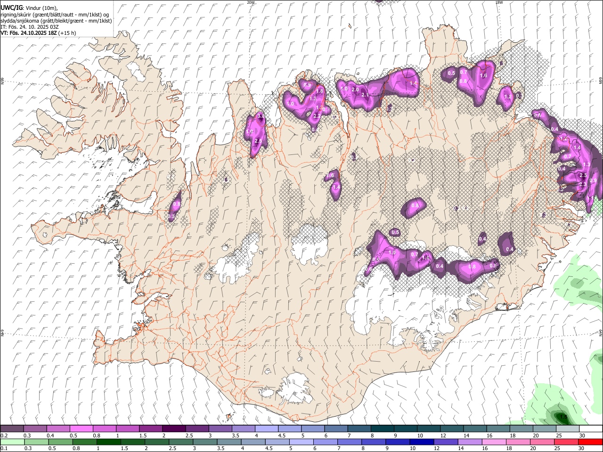Pick the darkest purple snow swatch starting at 2

173,429
